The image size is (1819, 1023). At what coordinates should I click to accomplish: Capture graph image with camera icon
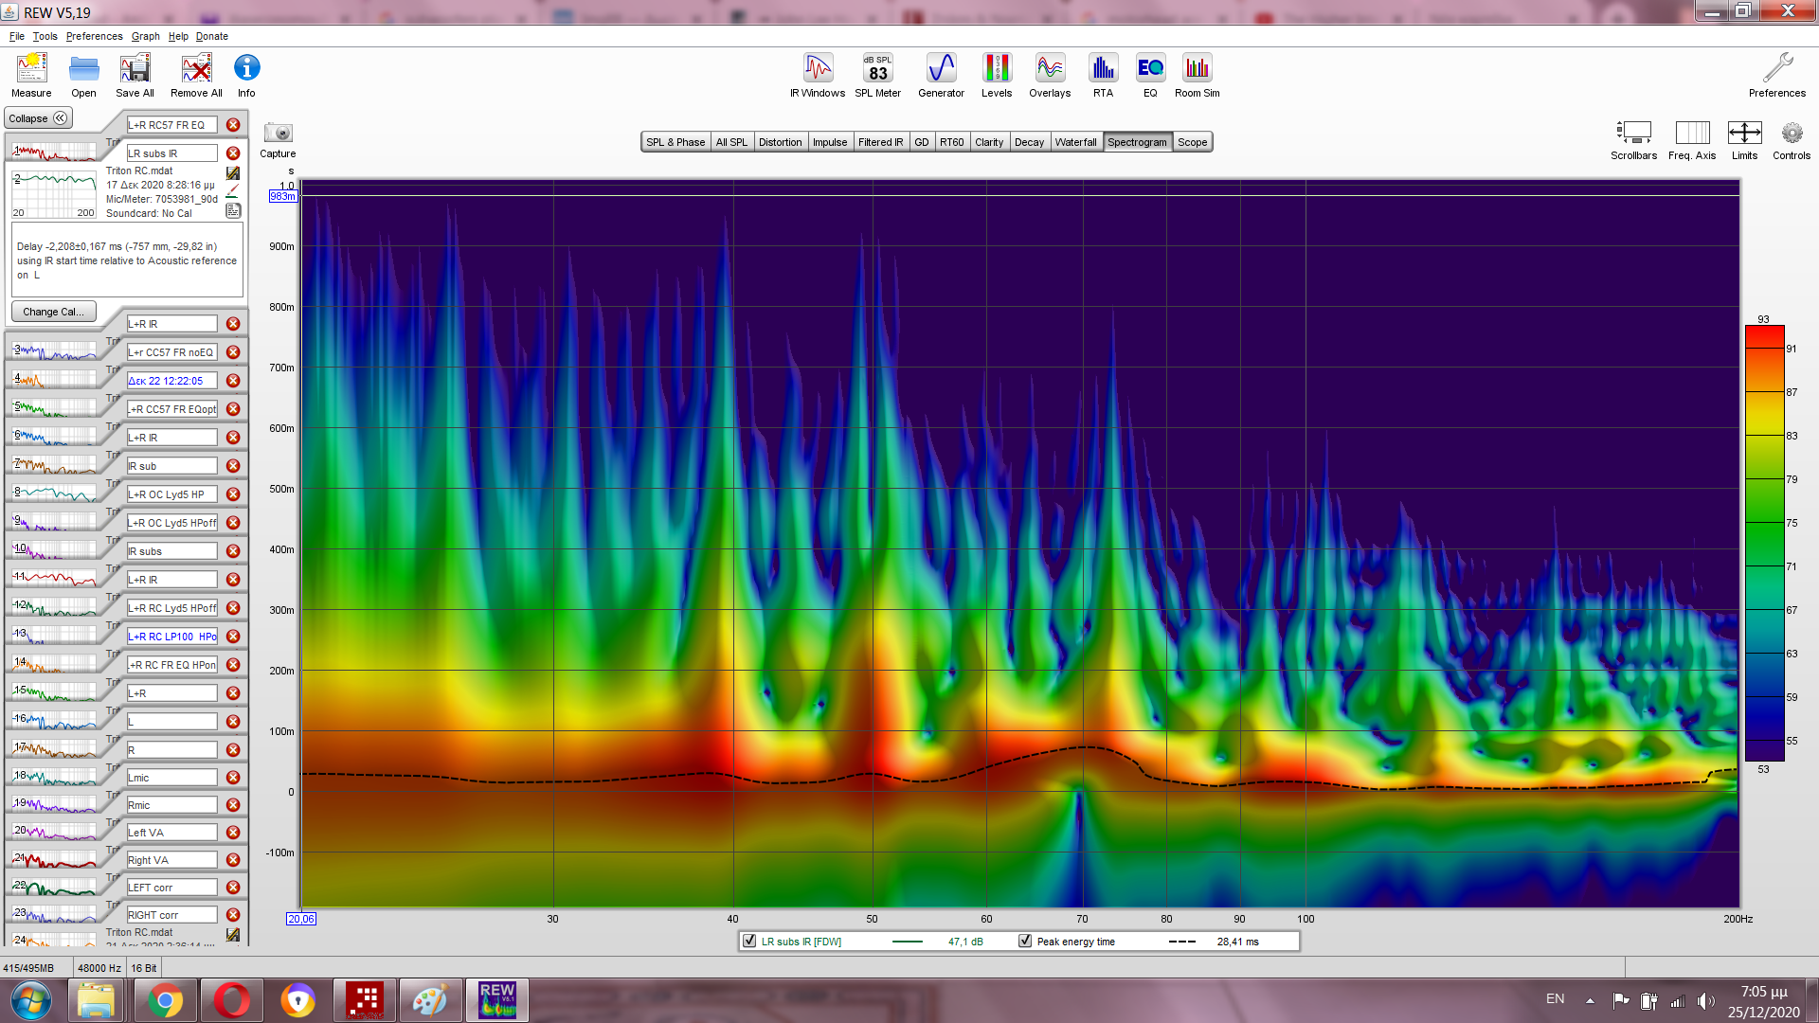click(x=278, y=133)
